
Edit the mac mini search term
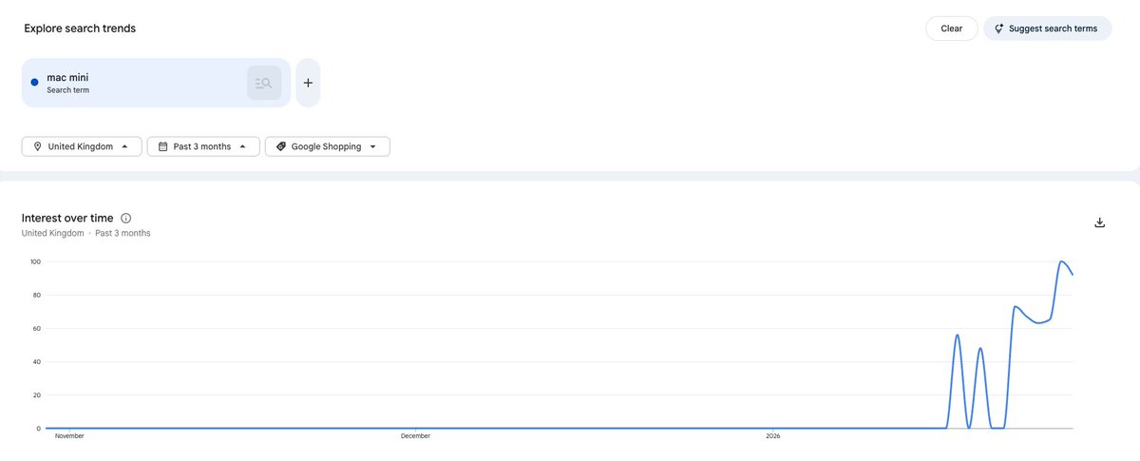tap(156, 83)
